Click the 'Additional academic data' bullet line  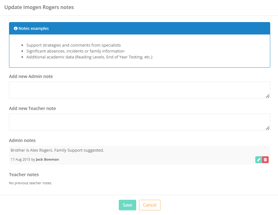click(x=89, y=57)
